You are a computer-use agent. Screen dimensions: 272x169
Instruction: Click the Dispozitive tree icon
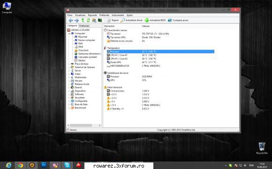(x=73, y=91)
